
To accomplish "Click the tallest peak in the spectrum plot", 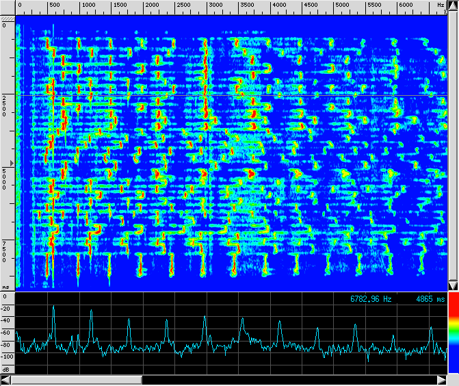I will 53,308.
